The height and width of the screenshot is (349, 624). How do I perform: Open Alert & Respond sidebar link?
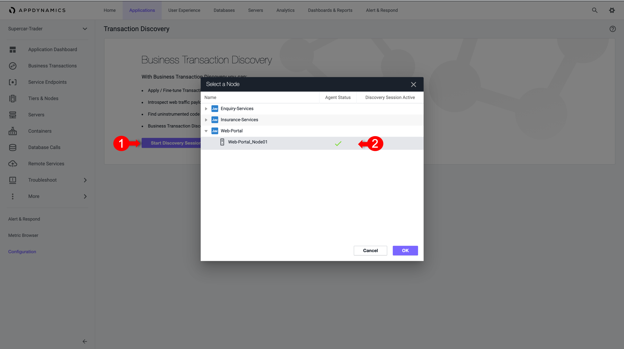[24, 219]
